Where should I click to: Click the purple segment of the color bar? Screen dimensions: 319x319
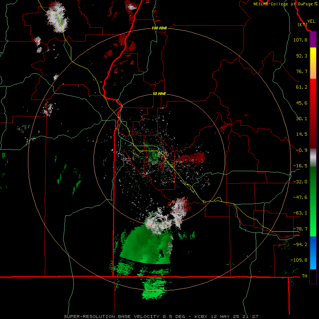point(313,40)
